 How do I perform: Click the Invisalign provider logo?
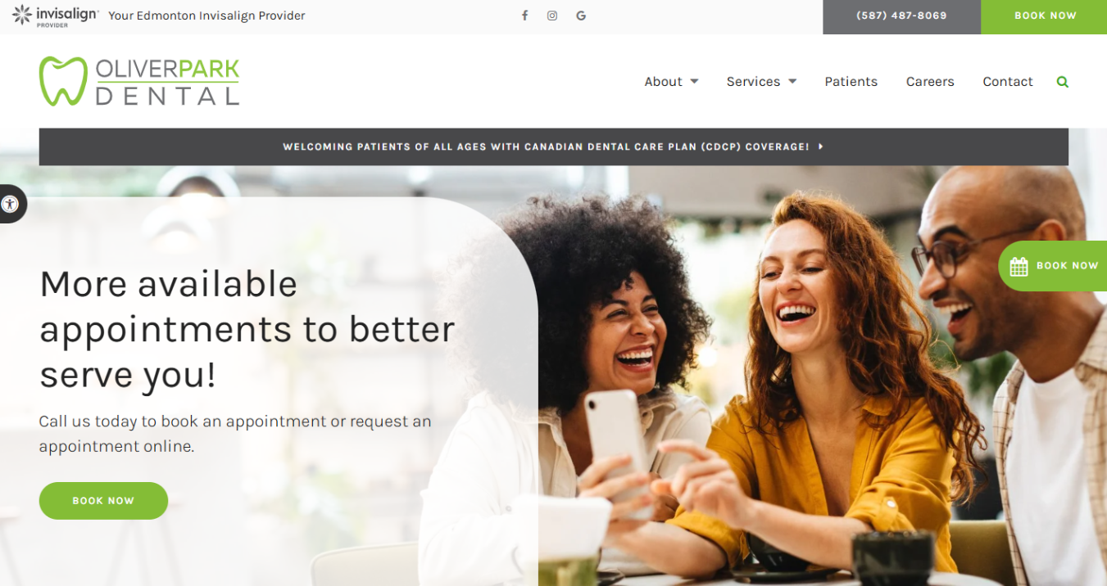pyautogui.click(x=56, y=16)
